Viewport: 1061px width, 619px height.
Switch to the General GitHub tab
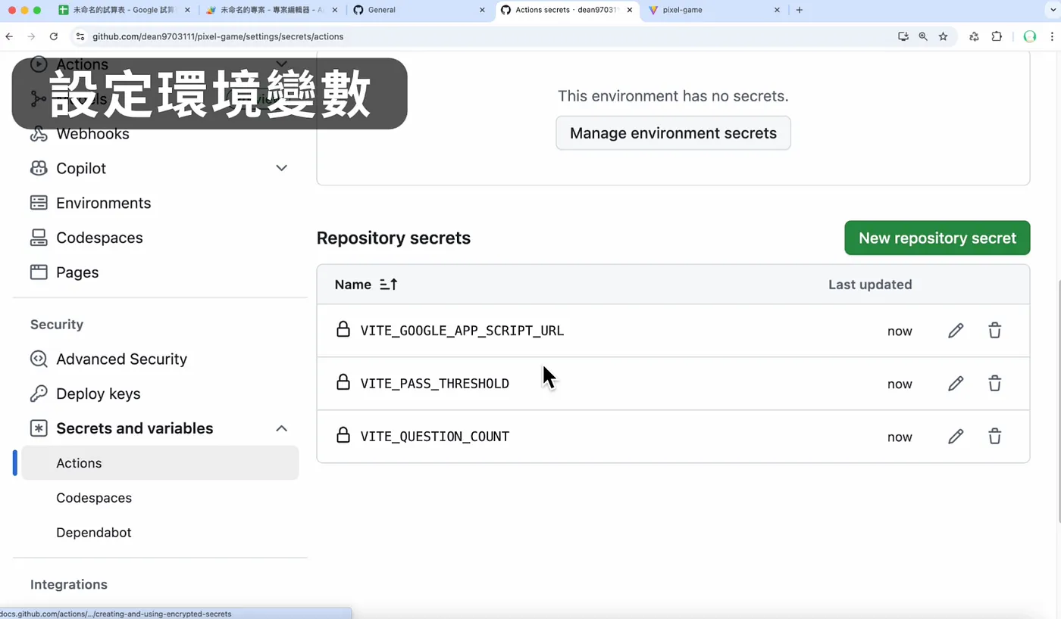pyautogui.click(x=419, y=10)
